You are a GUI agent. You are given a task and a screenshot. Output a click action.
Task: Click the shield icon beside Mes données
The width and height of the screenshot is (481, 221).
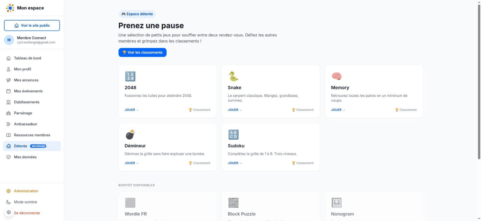(x=9, y=157)
